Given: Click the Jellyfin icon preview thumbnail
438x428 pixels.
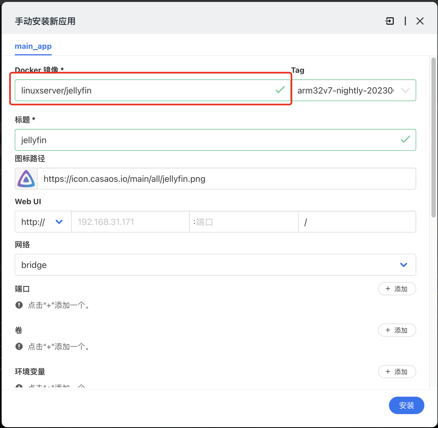Looking at the screenshot, I should tap(26, 179).
